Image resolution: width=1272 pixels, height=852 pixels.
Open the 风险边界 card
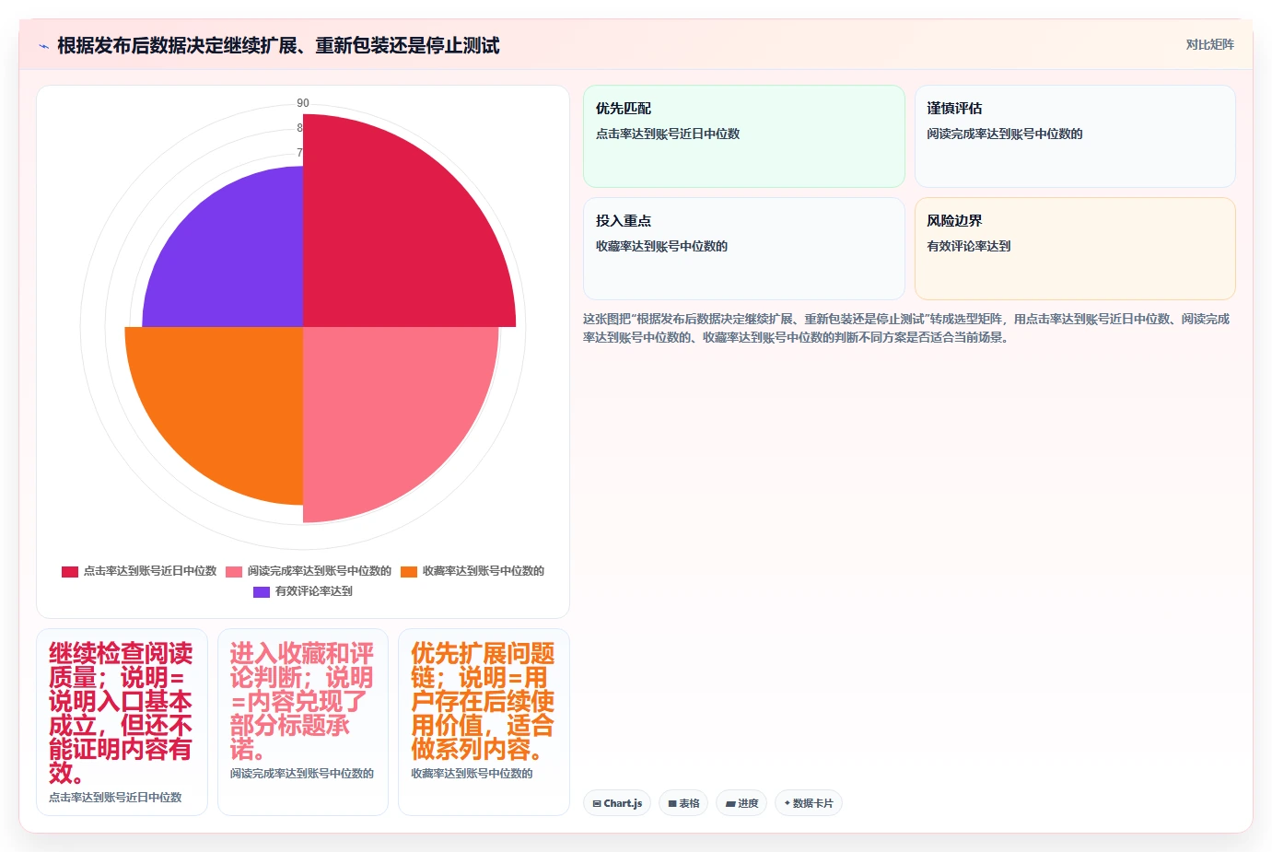point(1075,249)
